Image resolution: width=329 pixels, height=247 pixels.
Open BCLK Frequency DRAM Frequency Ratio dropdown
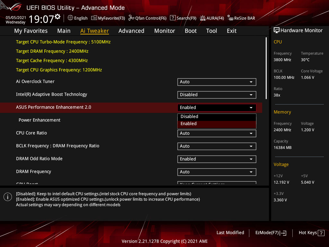pos(217,146)
